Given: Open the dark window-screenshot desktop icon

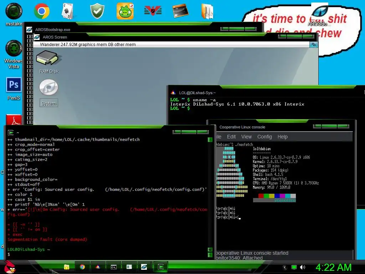Looking at the screenshot, I should click(180, 11).
